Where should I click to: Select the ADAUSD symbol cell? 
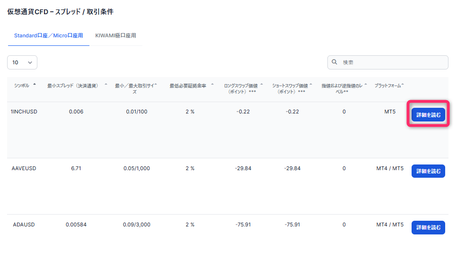click(24, 225)
